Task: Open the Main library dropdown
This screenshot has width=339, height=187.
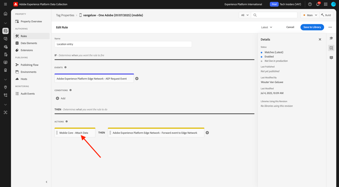Action: [310, 15]
